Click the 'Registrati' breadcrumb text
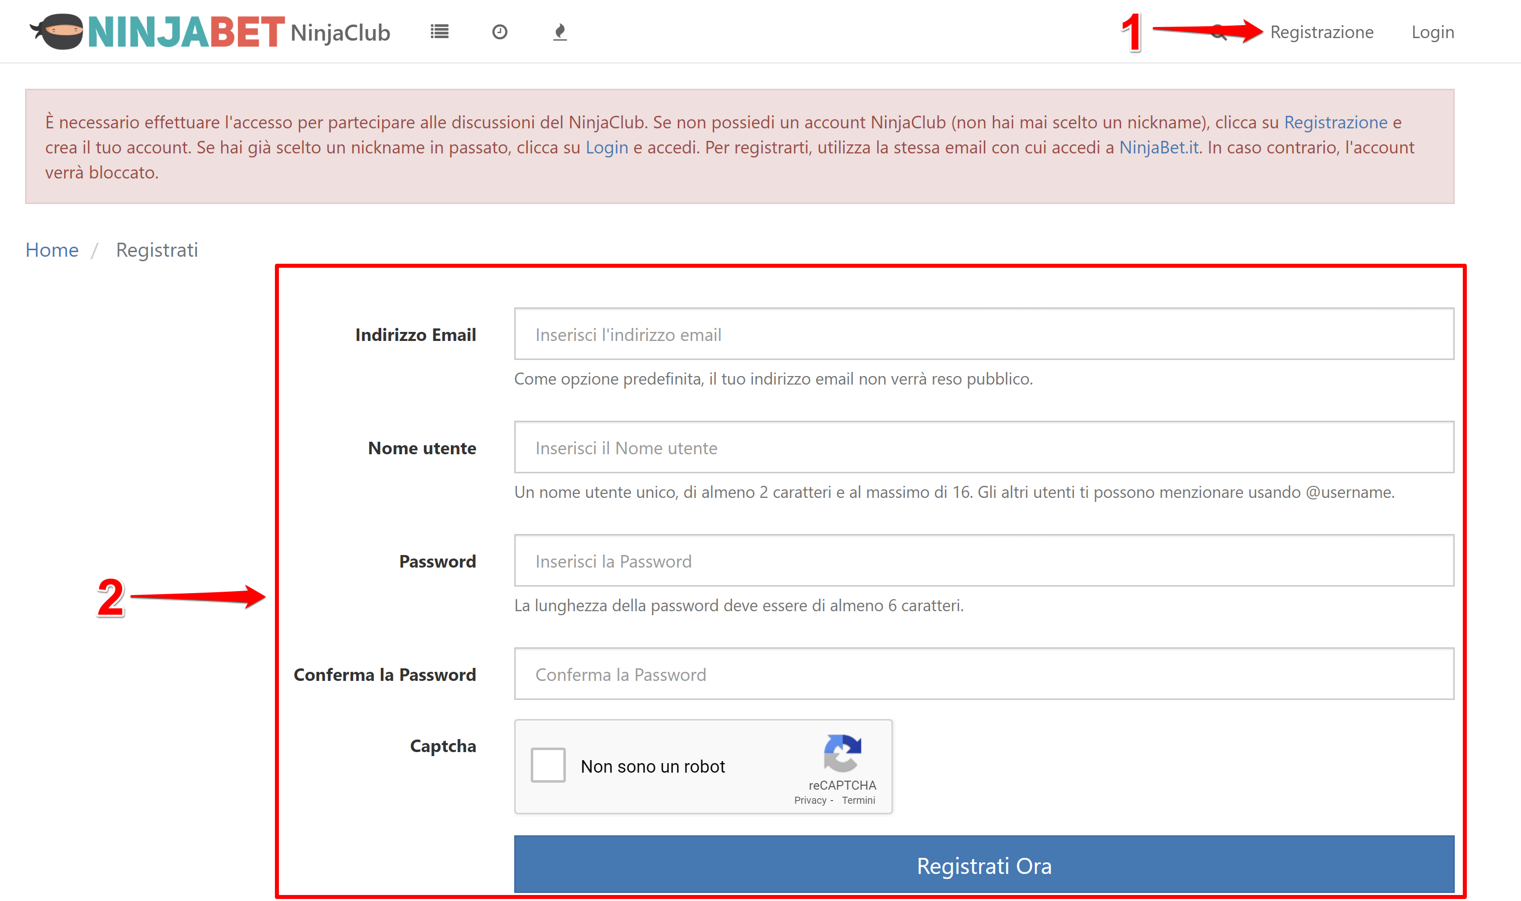Screen dimensions: 1521x901 point(157,250)
